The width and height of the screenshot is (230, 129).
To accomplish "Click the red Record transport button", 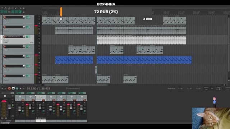I will tap(9, 89).
